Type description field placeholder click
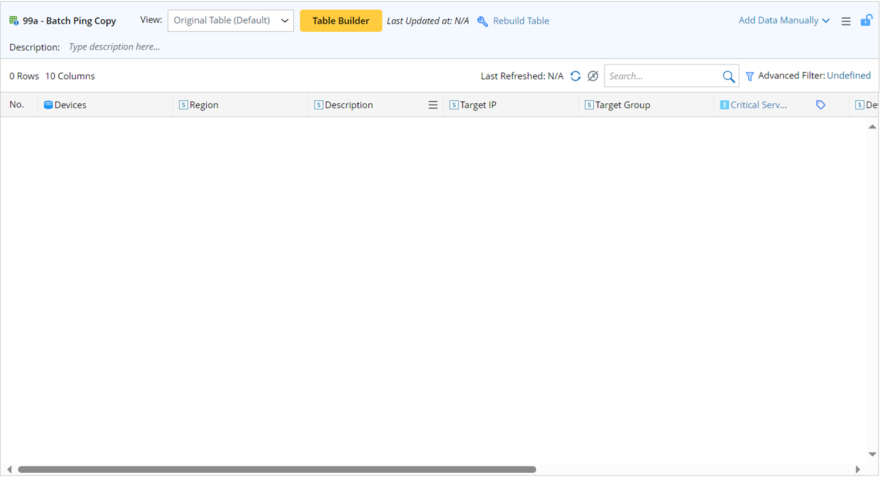Screen dimensions: 880x477 point(114,47)
